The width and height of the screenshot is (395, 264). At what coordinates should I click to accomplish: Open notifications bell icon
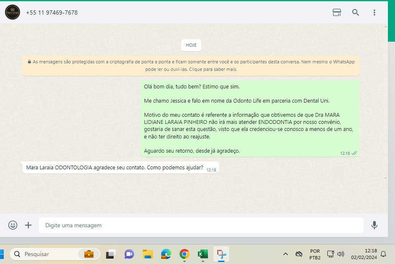tap(383, 254)
